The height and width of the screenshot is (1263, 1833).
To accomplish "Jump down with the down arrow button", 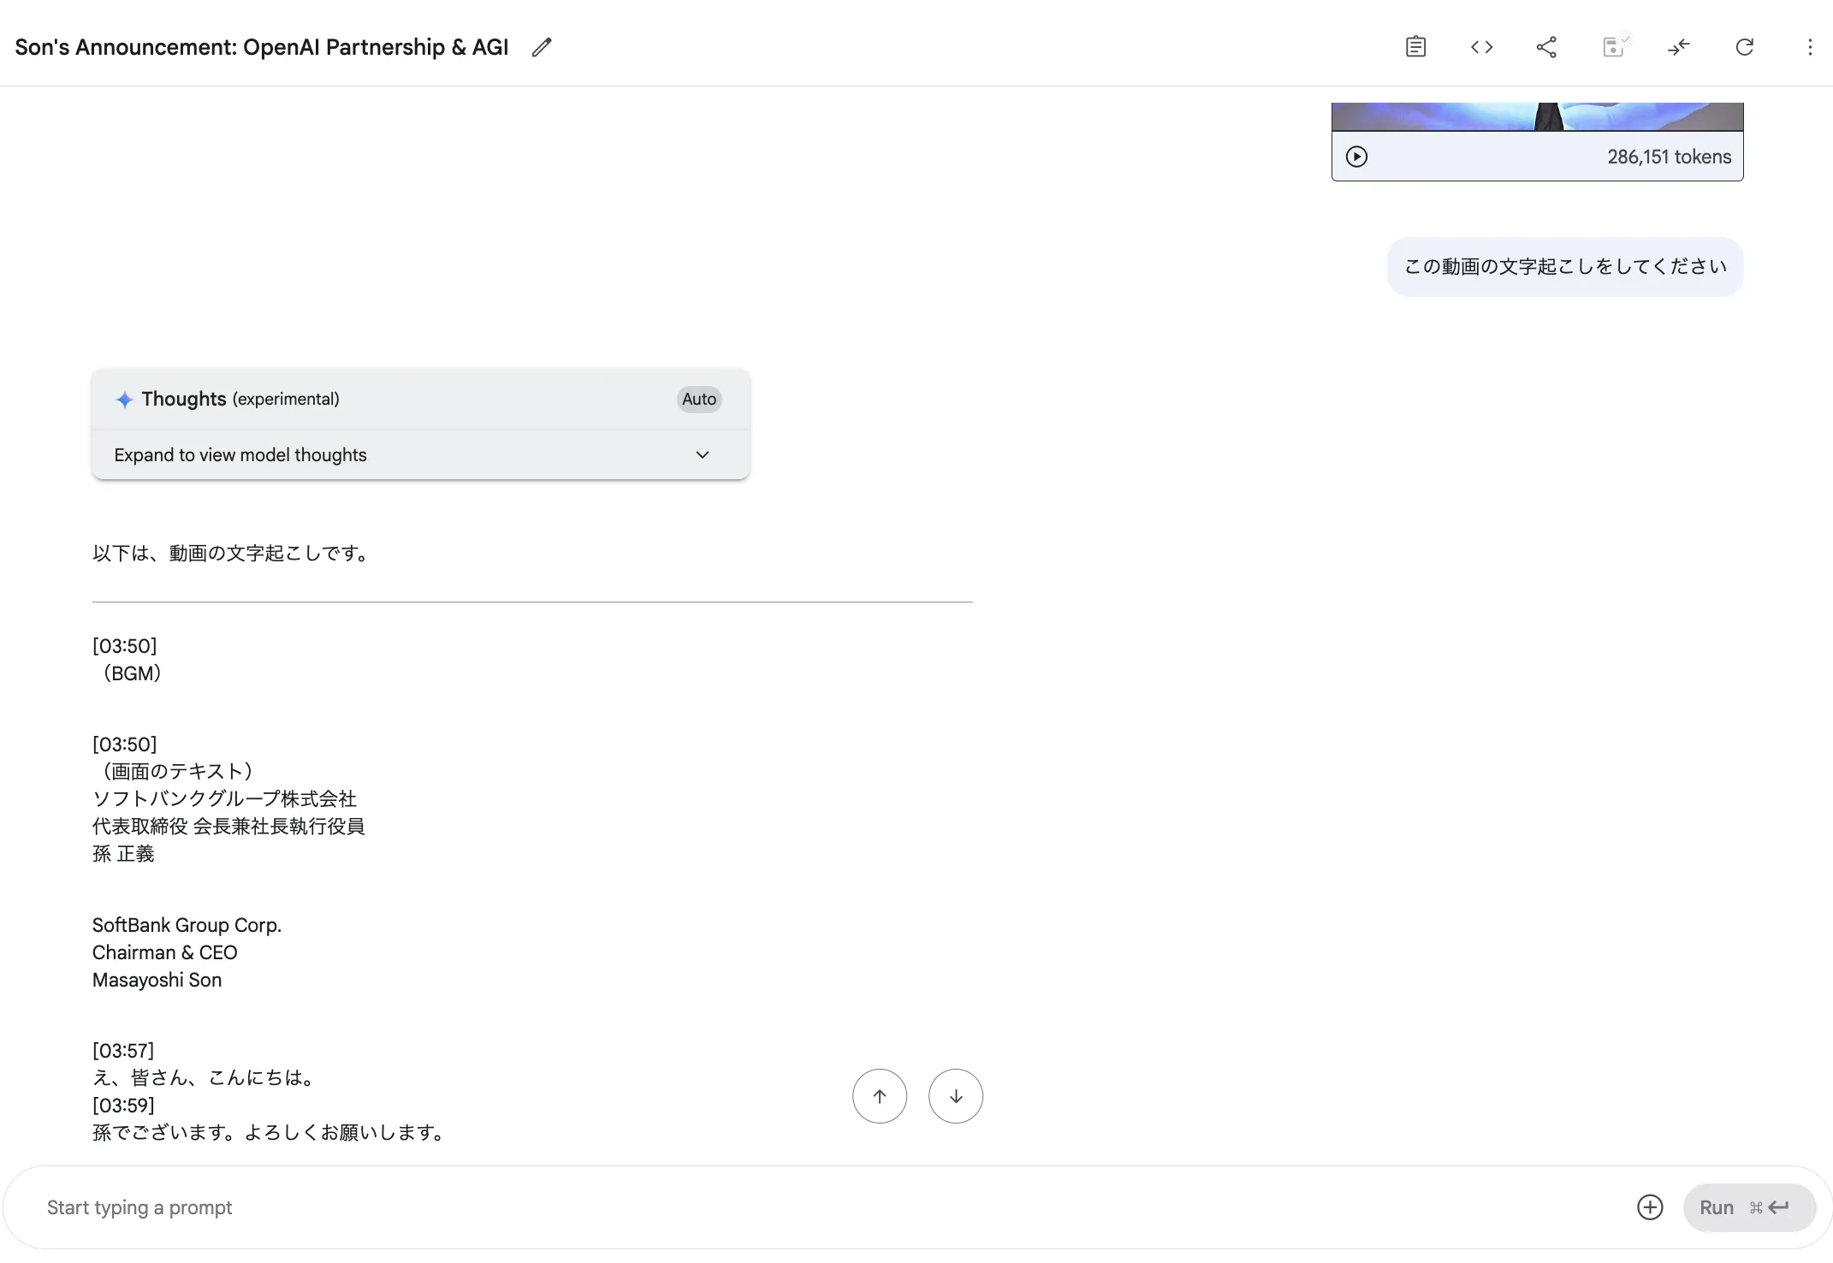I will (x=955, y=1095).
